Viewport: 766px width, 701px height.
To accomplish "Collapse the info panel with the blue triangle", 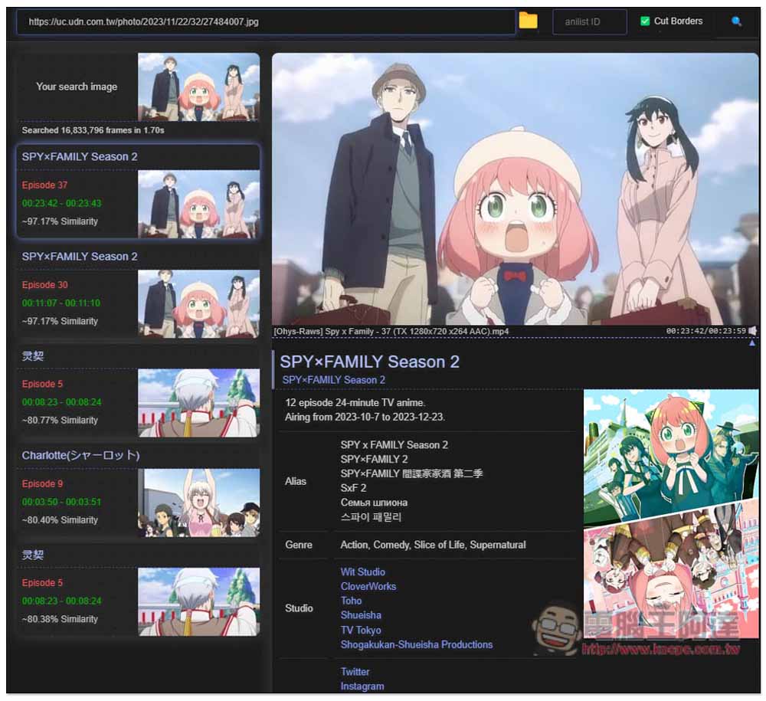I will click(752, 343).
